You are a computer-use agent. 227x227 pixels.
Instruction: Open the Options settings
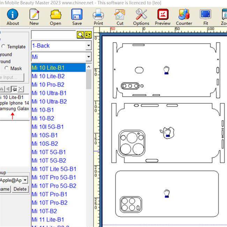click(x=141, y=17)
